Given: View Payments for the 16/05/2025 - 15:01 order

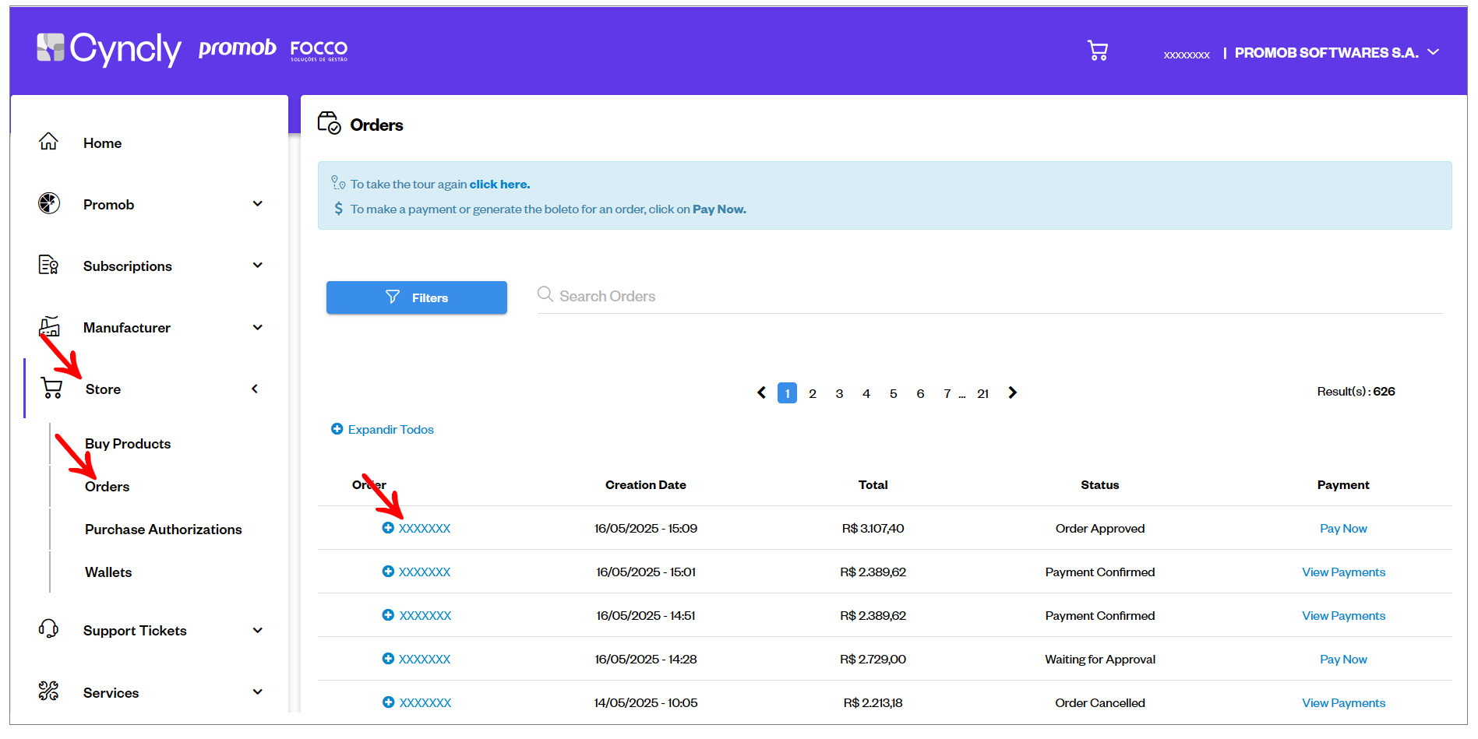Looking at the screenshot, I should [x=1343, y=572].
